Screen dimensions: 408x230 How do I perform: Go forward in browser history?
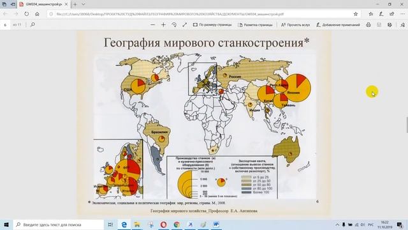(16, 14)
